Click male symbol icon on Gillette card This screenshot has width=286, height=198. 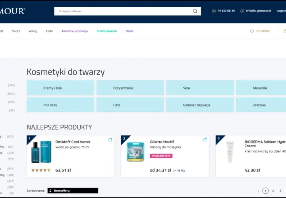coord(205,140)
